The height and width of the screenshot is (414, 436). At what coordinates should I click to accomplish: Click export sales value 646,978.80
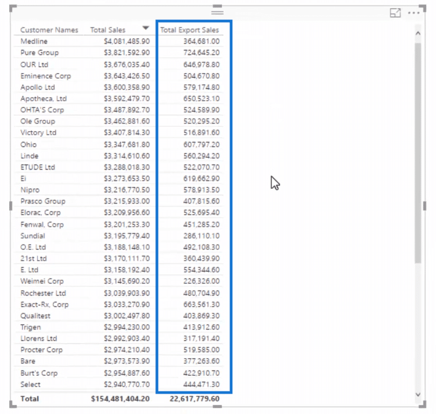(201, 65)
